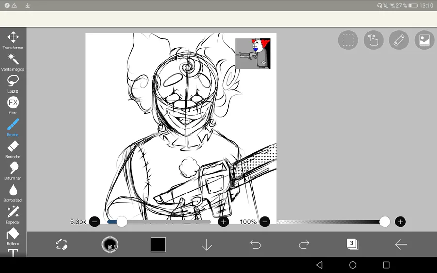Select the Borrador eraser tool

pos(13,149)
